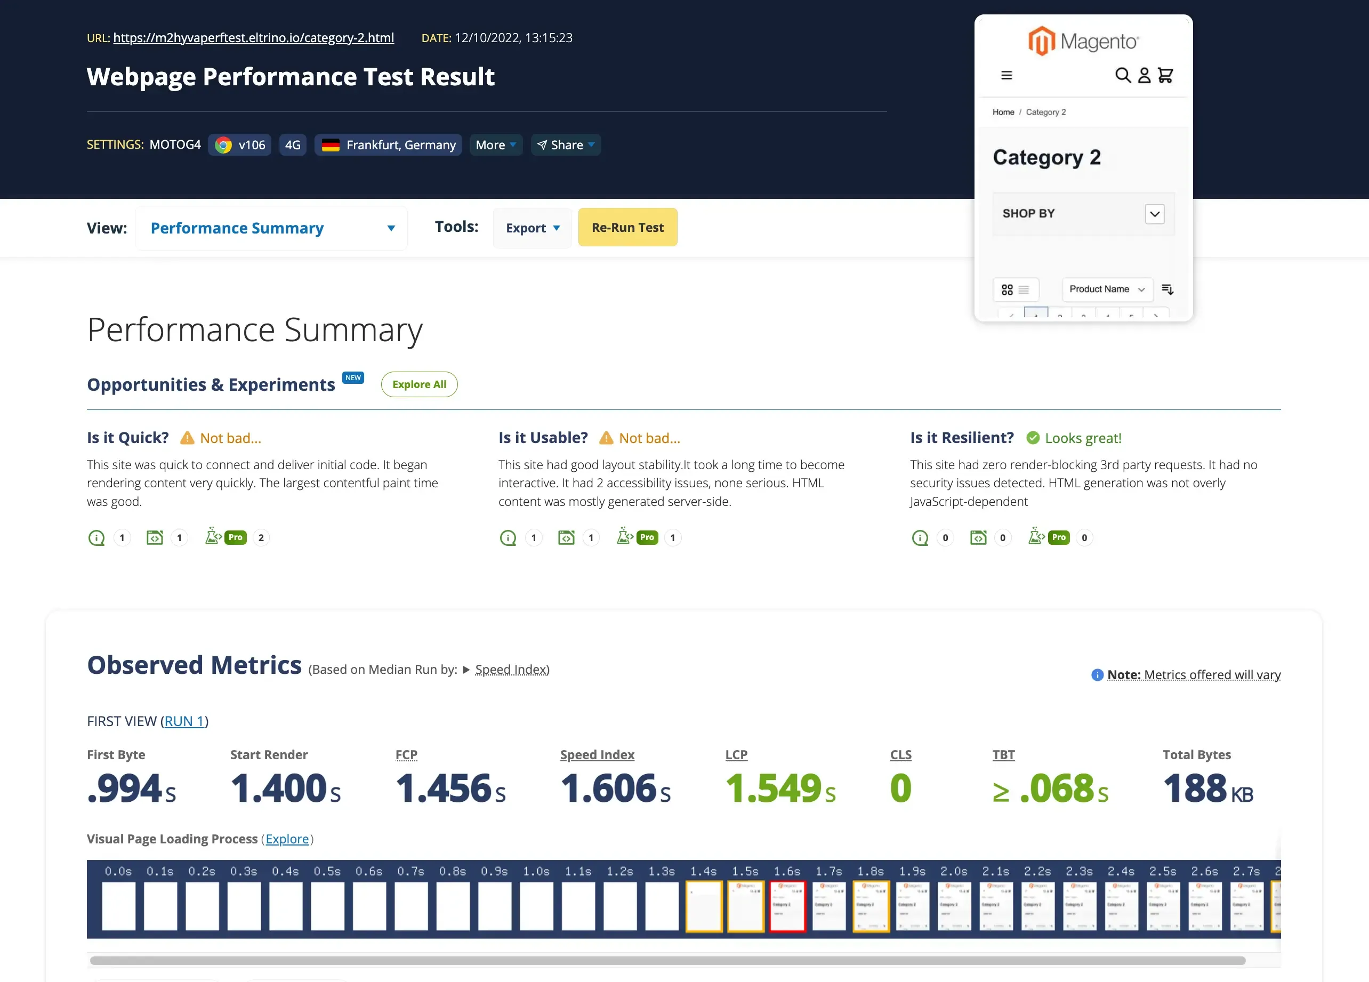Click the info icon under Is it Quick
The height and width of the screenshot is (982, 1369).
[96, 538]
